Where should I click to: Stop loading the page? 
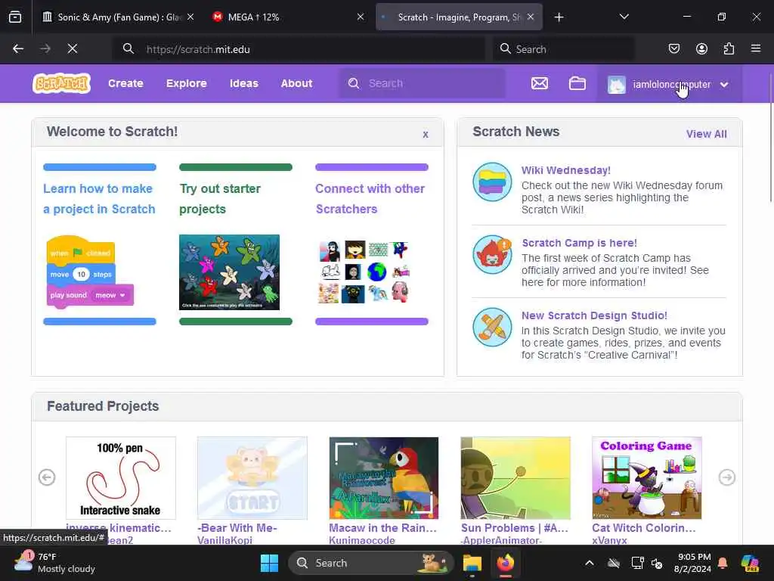[x=72, y=49]
